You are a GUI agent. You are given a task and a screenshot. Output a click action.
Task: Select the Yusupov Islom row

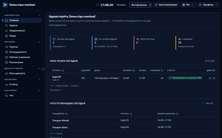tap(132, 127)
